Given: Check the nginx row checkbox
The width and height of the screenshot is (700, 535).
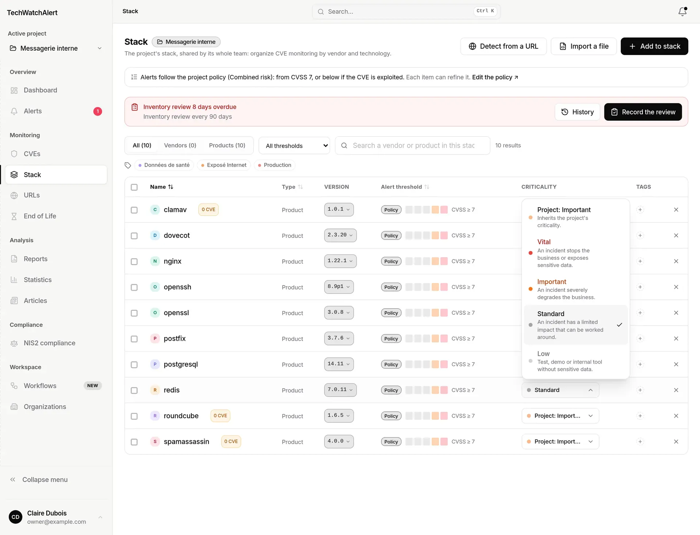Looking at the screenshot, I should 134,261.
